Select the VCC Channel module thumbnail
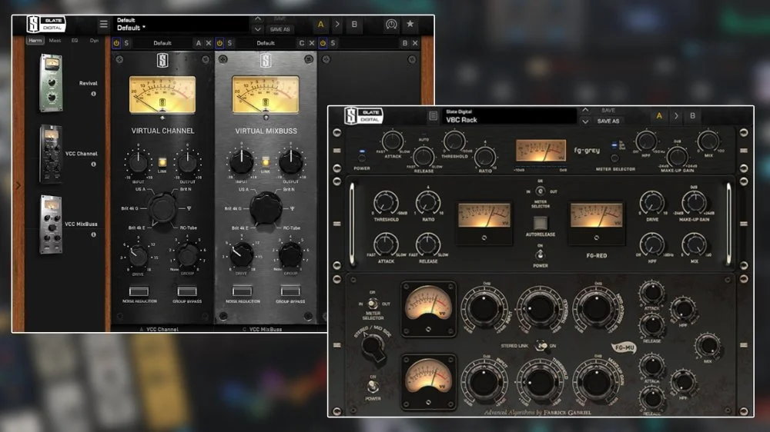770x432 pixels. [51, 154]
